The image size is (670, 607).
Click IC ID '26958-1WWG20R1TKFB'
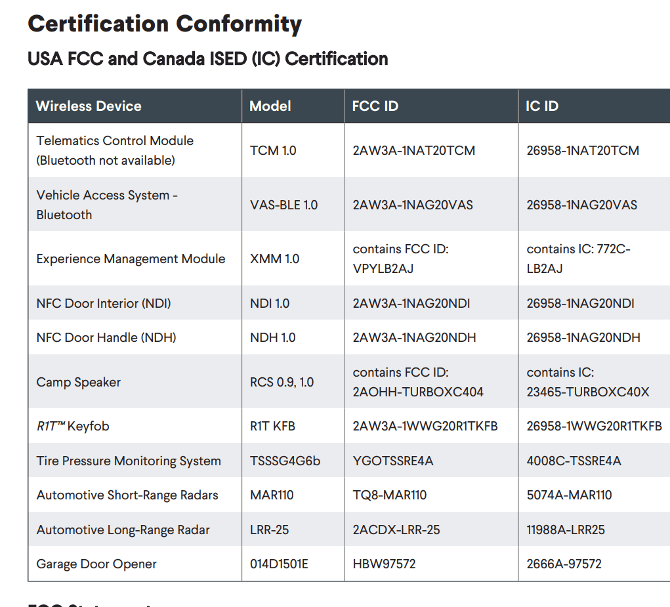(594, 427)
